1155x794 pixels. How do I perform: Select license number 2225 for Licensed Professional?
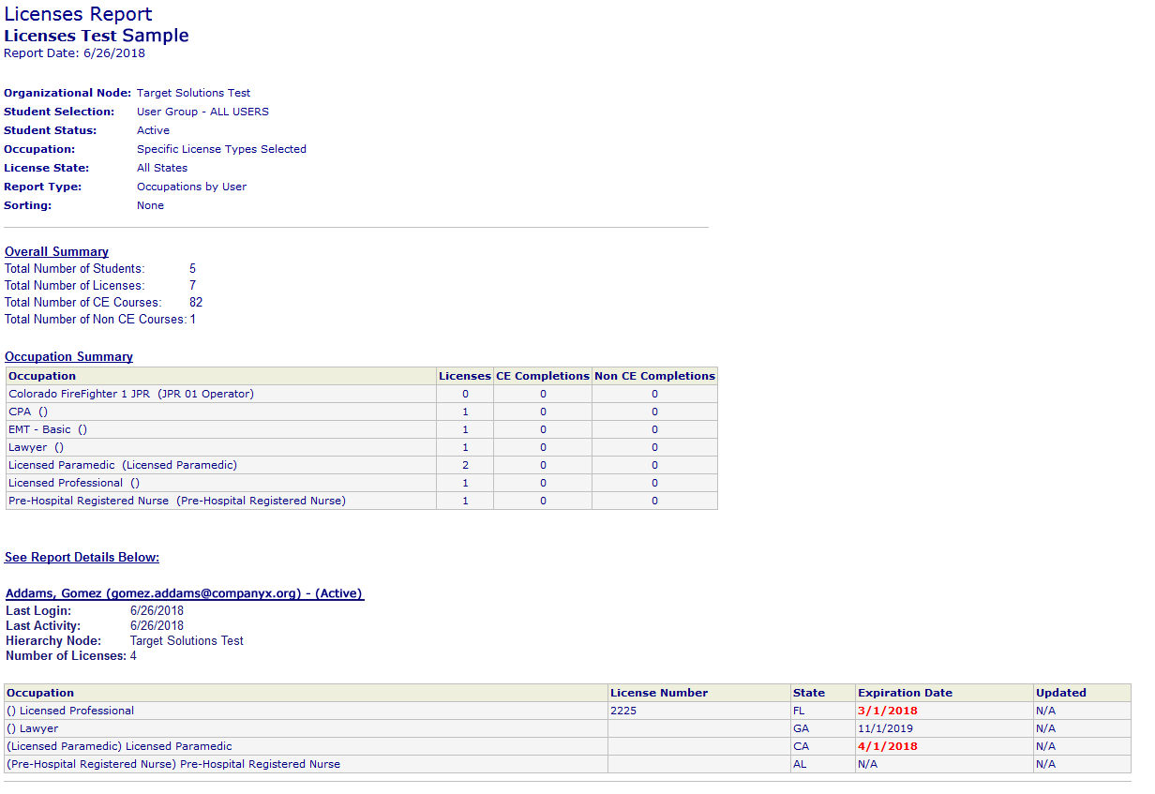coord(624,711)
